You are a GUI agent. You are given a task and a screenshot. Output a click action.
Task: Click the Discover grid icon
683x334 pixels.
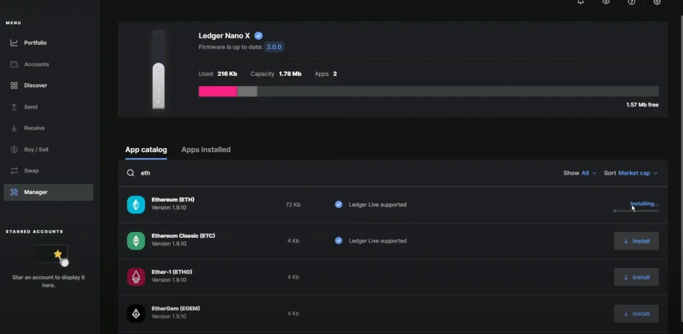coord(14,85)
